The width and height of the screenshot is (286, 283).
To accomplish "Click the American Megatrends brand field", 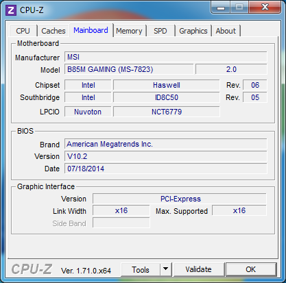I will (x=165, y=144).
